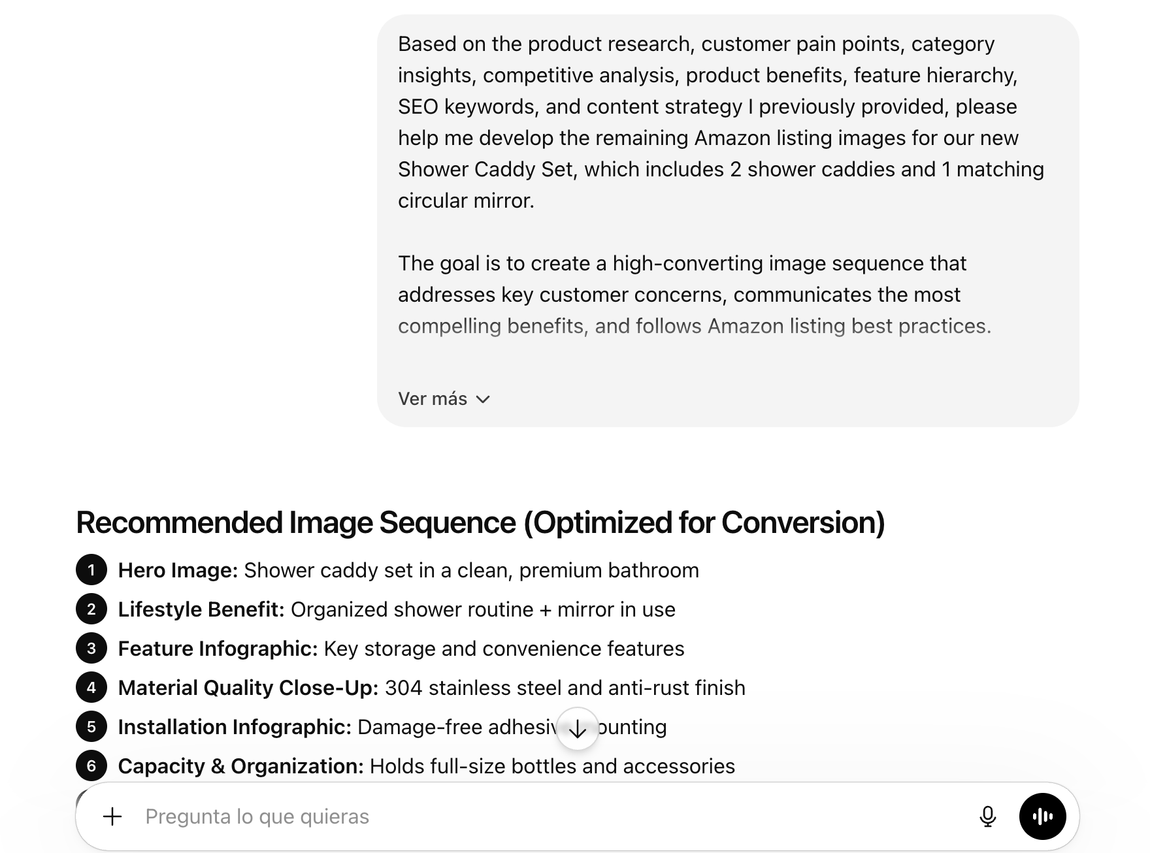The height and width of the screenshot is (853, 1150).
Task: Click the microphone dictation icon
Action: click(x=988, y=816)
